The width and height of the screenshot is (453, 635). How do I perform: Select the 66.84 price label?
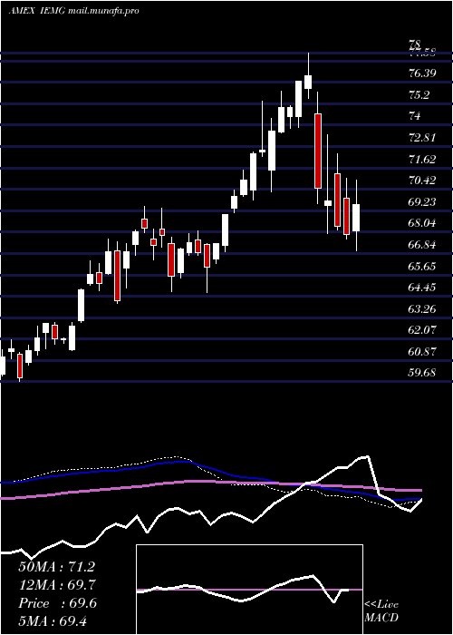coord(422,245)
